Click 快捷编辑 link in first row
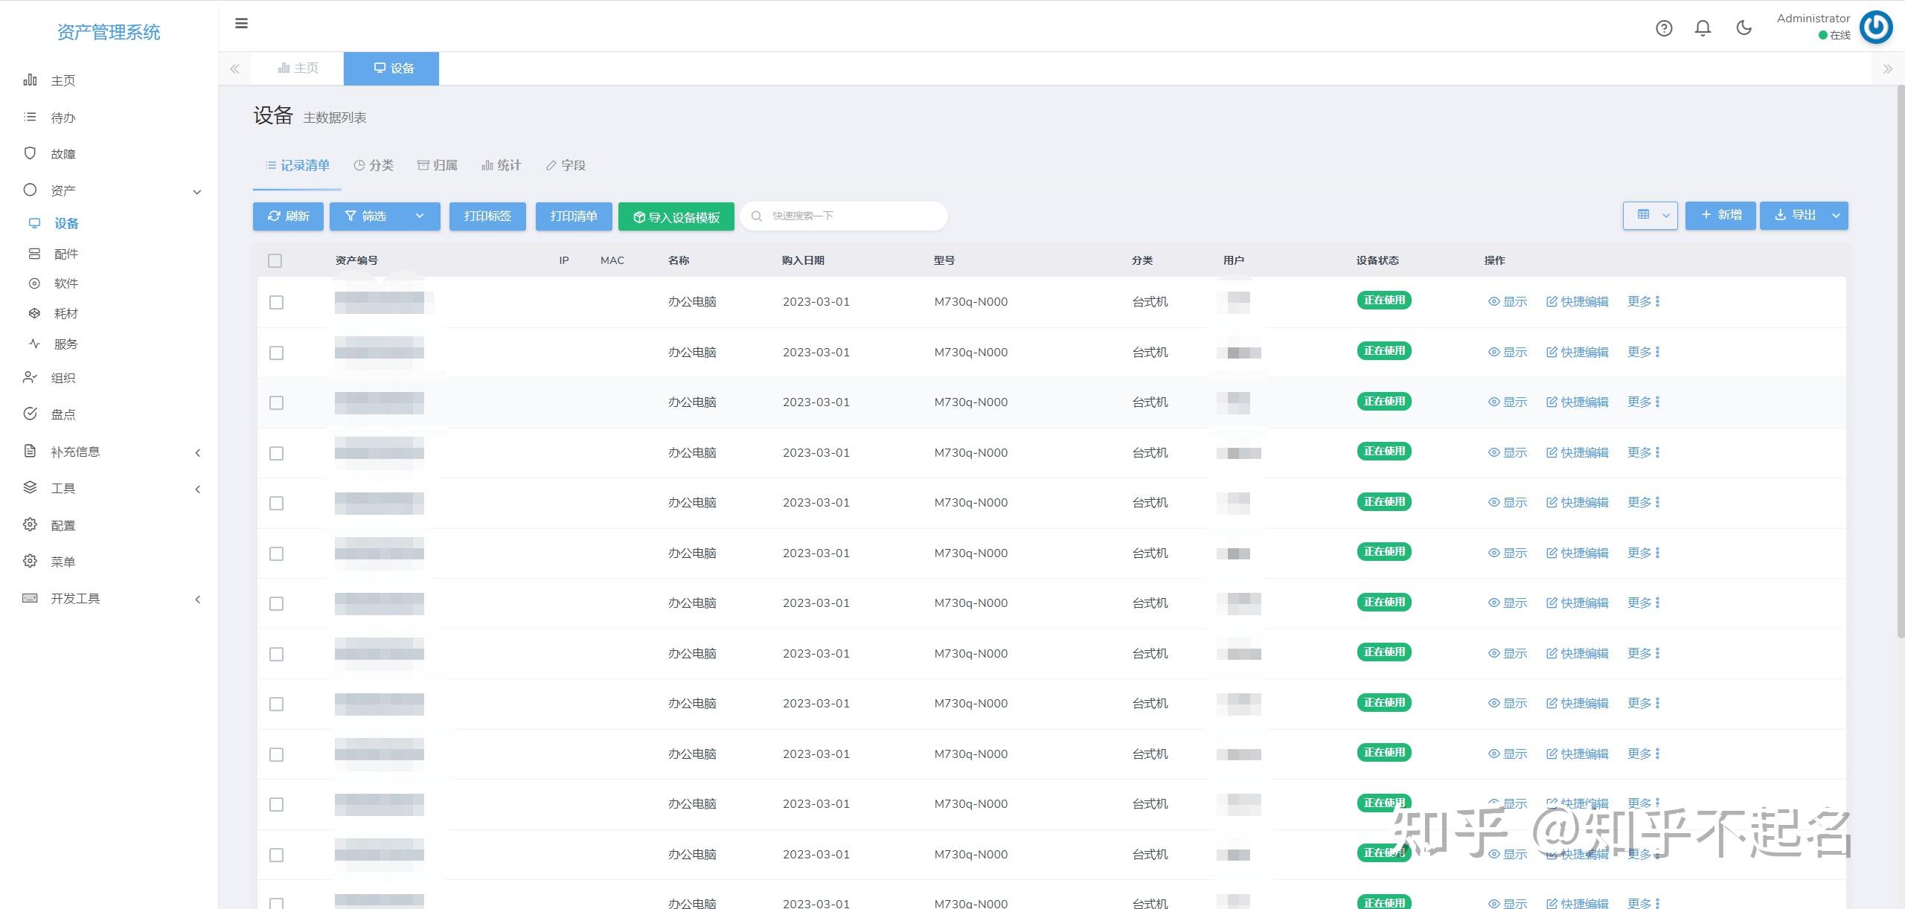 [1577, 302]
